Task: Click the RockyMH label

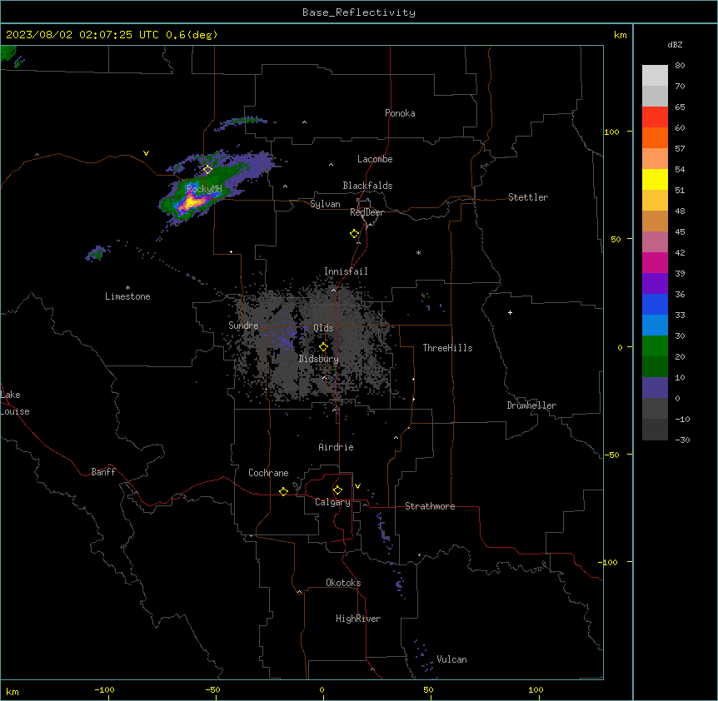Action: 204,188
